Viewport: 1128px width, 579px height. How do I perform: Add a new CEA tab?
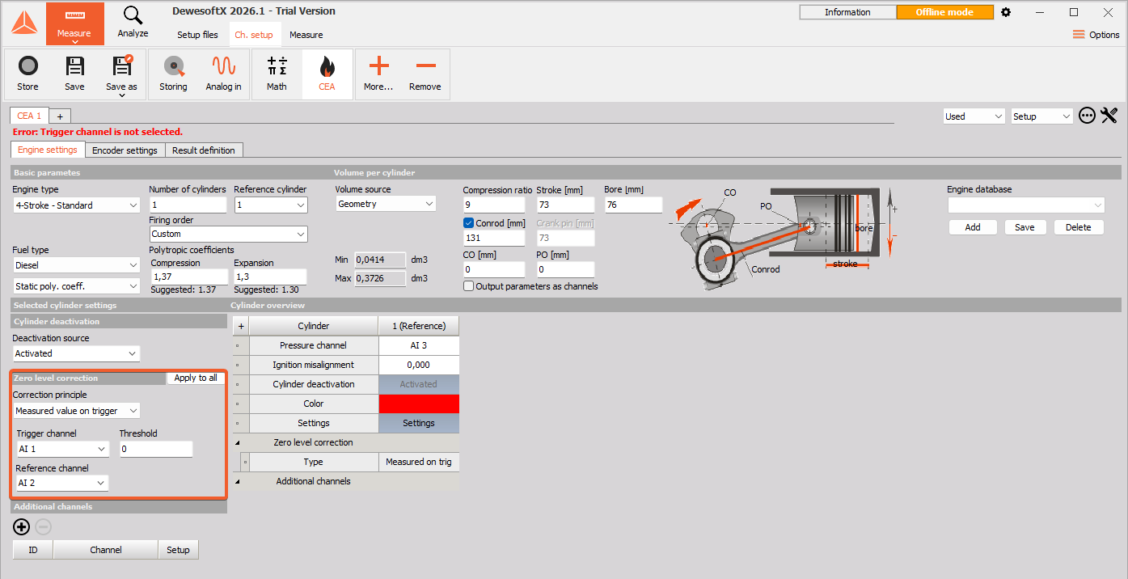pos(60,116)
